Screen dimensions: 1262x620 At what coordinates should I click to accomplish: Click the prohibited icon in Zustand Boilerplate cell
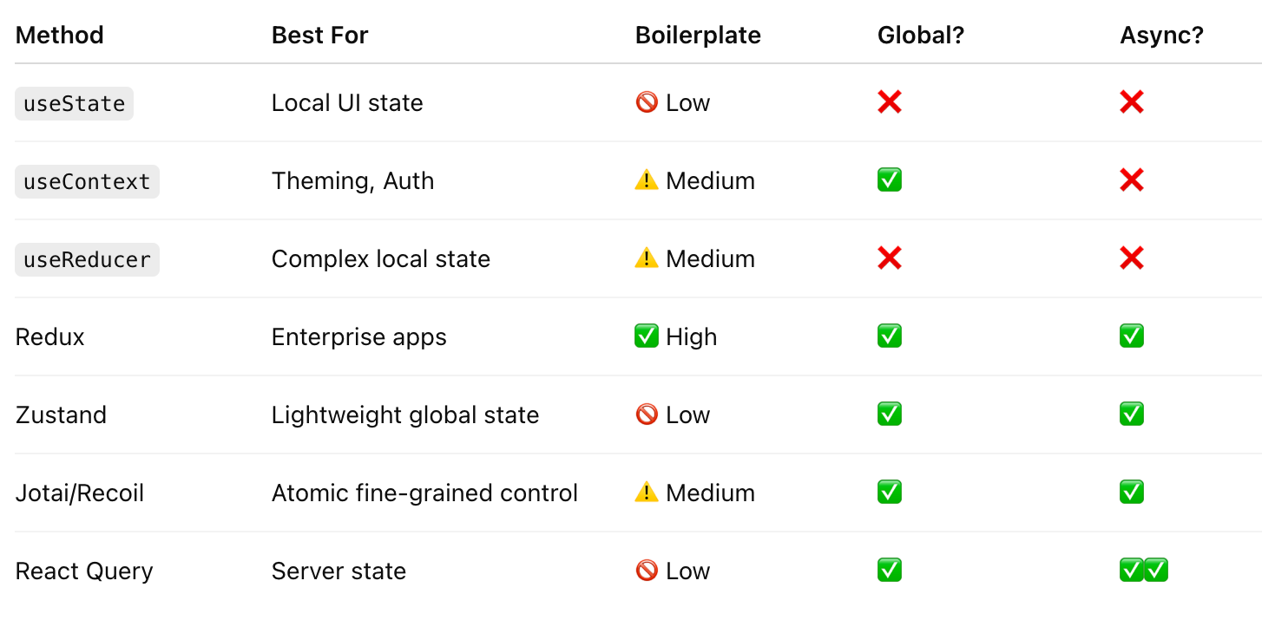pyautogui.click(x=647, y=414)
